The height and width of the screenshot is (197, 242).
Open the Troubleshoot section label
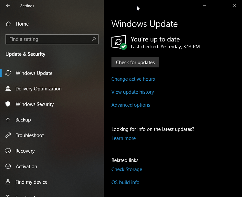click(x=30, y=135)
